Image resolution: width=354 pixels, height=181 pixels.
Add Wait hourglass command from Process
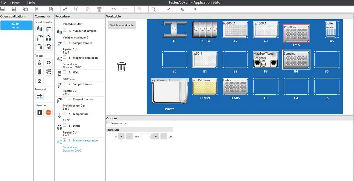pos(39,81)
